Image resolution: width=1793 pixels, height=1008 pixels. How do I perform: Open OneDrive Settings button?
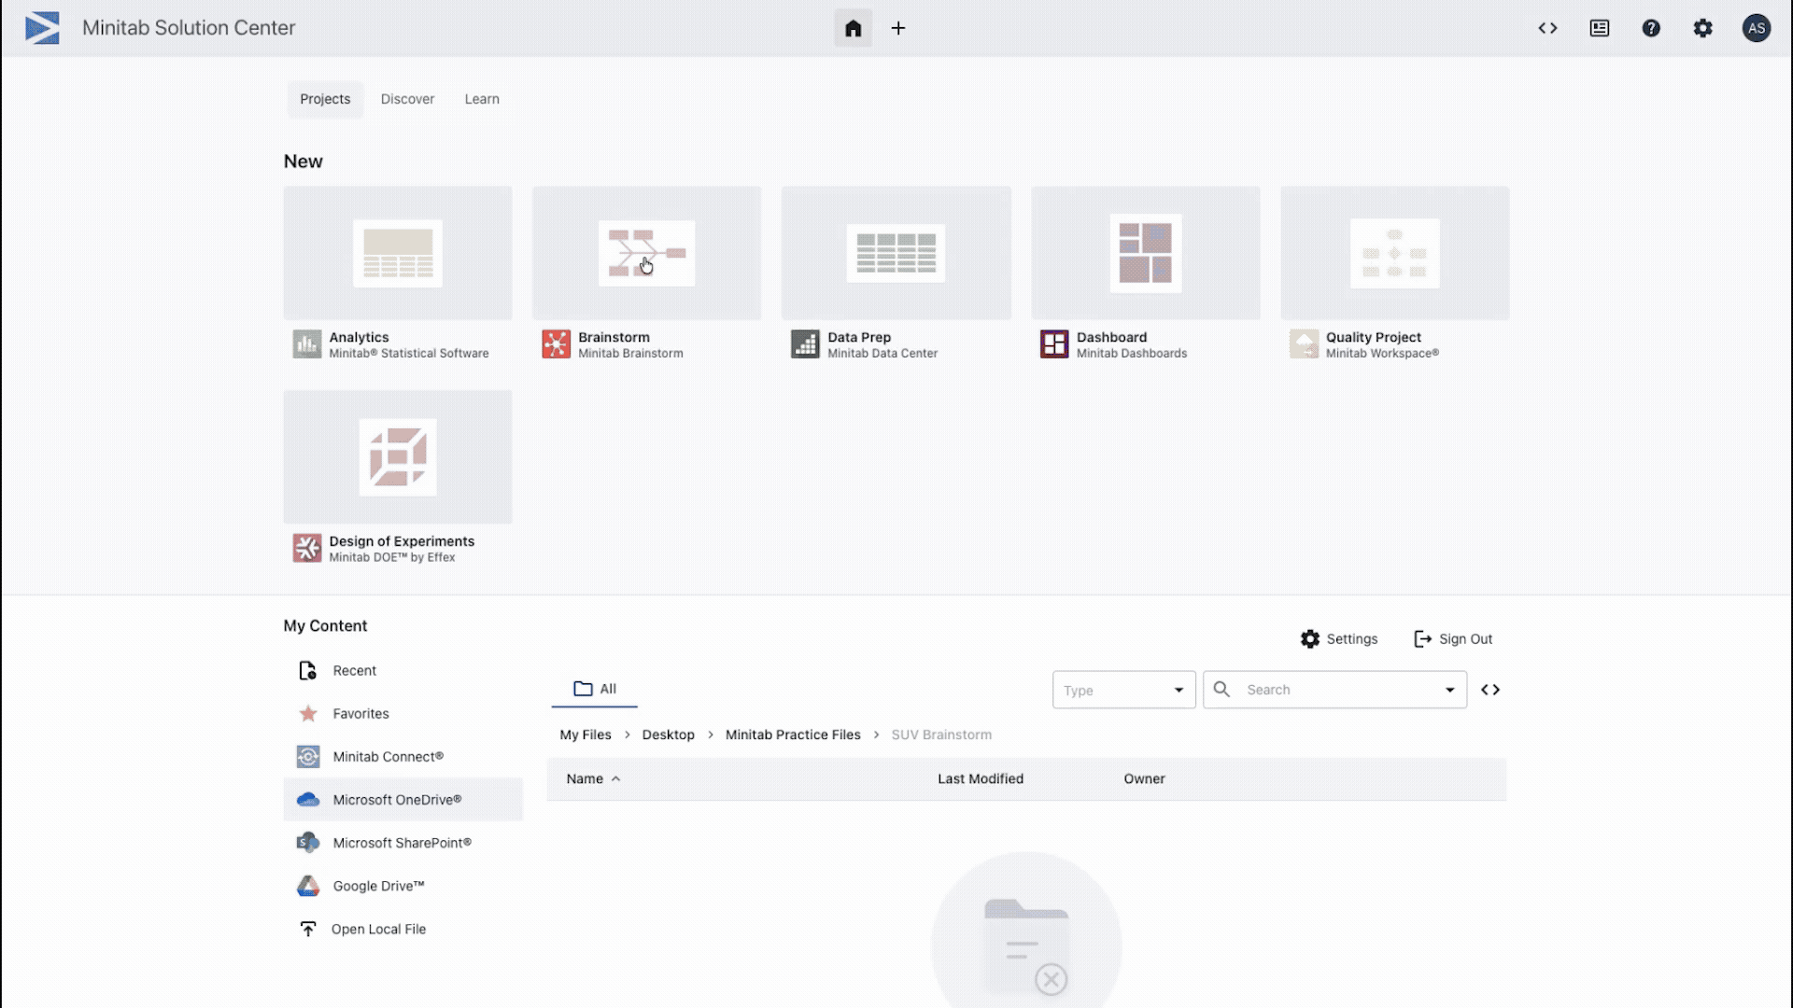pyautogui.click(x=1339, y=639)
